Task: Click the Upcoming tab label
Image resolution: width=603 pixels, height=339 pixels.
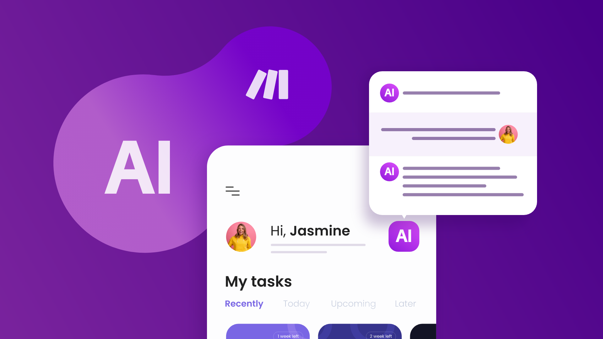Action: click(x=353, y=304)
